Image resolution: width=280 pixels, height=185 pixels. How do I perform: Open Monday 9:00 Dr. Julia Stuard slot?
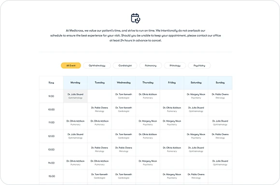pos(75,96)
